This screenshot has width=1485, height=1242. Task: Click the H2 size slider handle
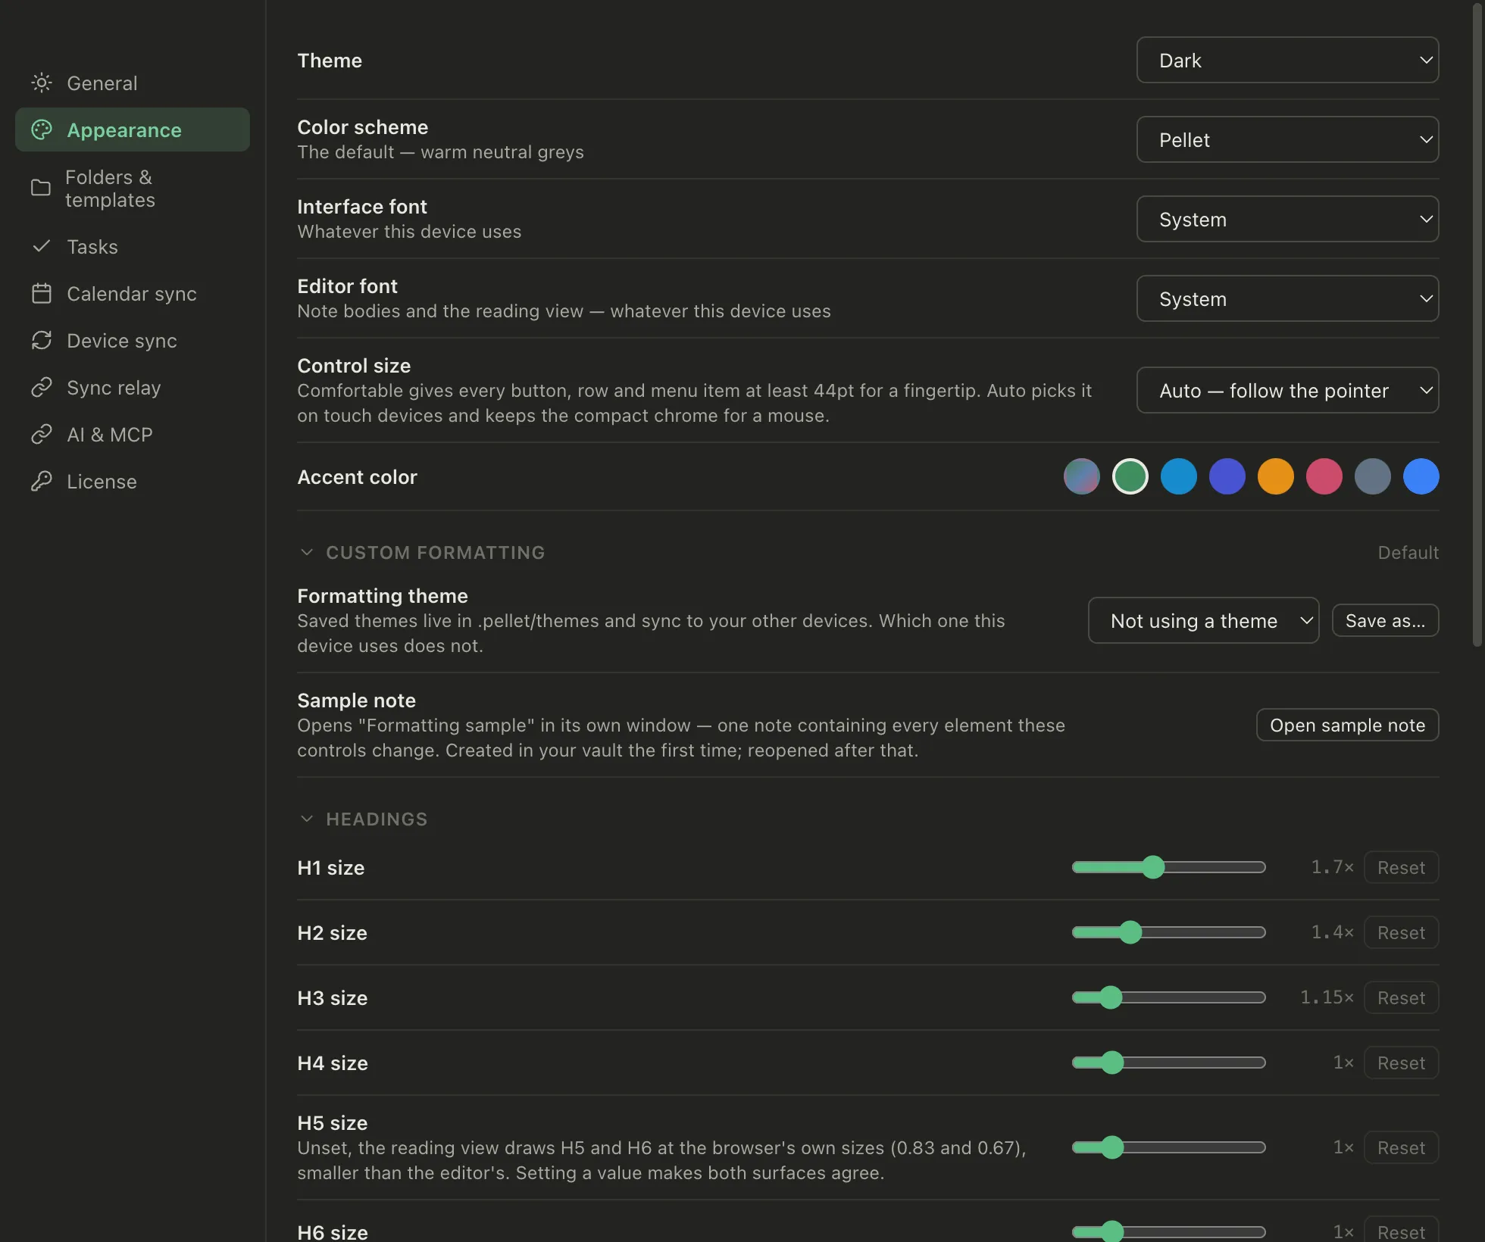[x=1130, y=932]
